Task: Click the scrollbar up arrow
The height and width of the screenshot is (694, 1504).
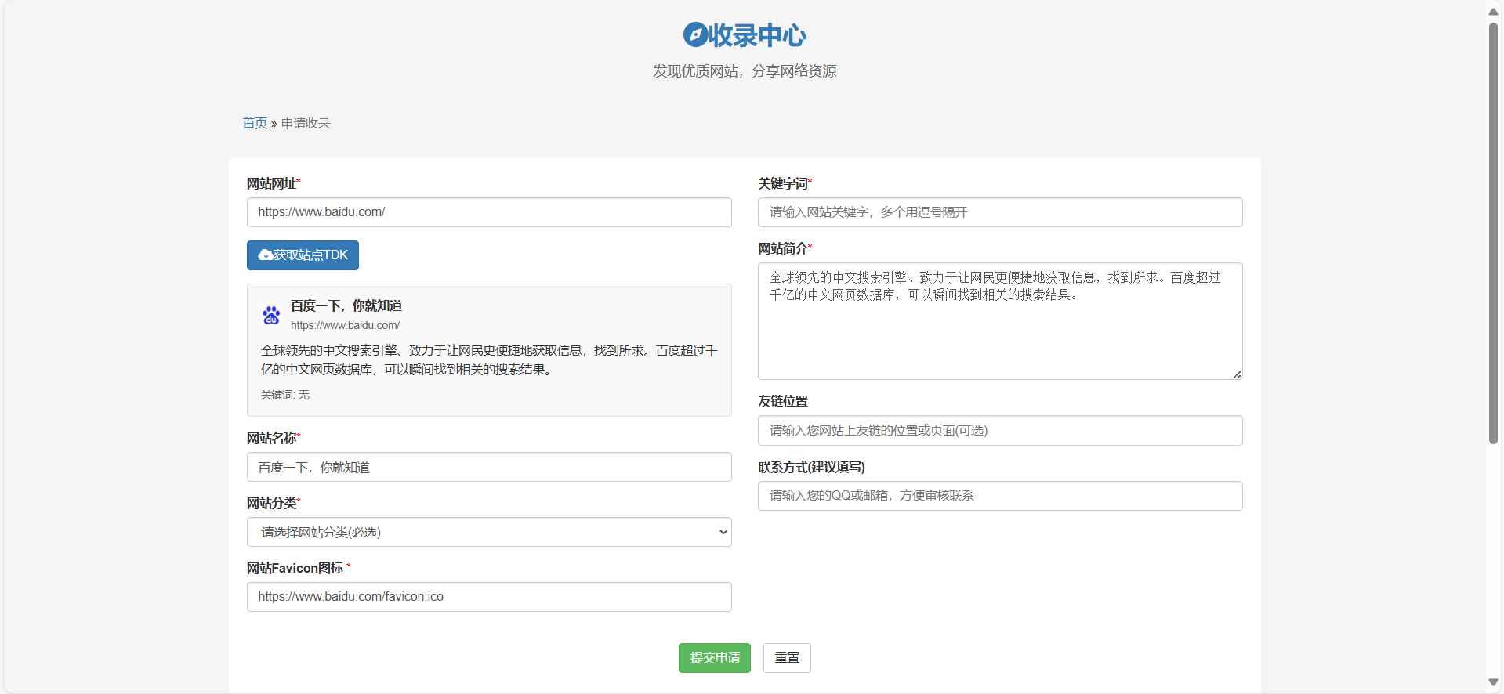Action: [x=1493, y=11]
